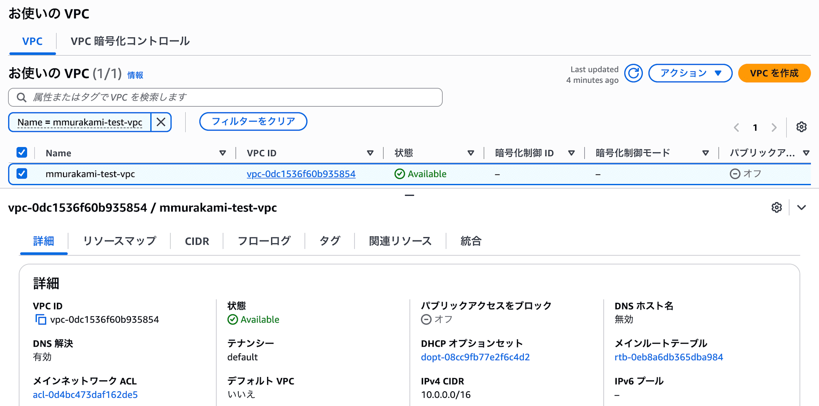Sort by 暗号化制御モード column arrow
Viewport: 819px width, 406px height.
[x=705, y=153]
